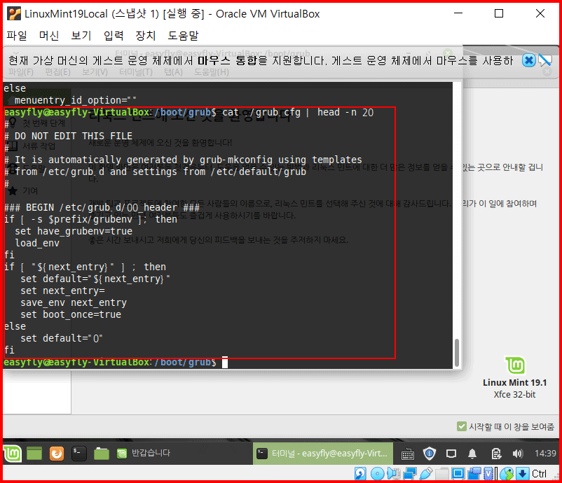The height and width of the screenshot is (483, 562).
Task: Click the VirtualBox display indicator icon
Action: point(458,474)
